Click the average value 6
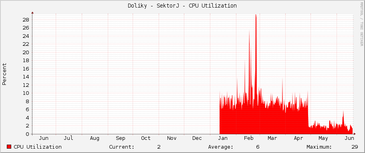Screen dimensions: 365x153 (x=258, y=147)
